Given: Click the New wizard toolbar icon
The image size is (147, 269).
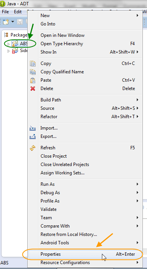Looking at the screenshot, I should tap(6, 22).
